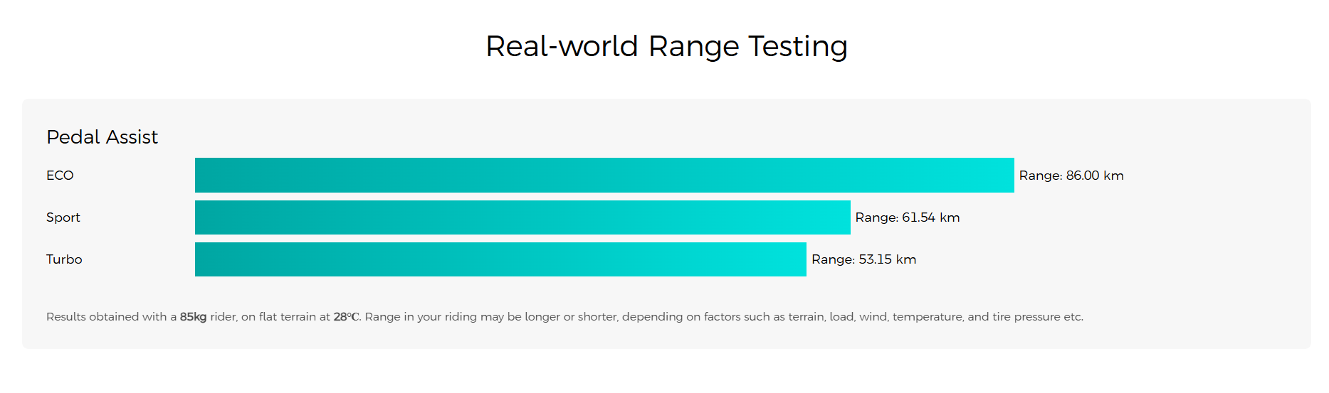Click the Range: 53.15 km value
Screen dimensions: 1329x393
863,259
